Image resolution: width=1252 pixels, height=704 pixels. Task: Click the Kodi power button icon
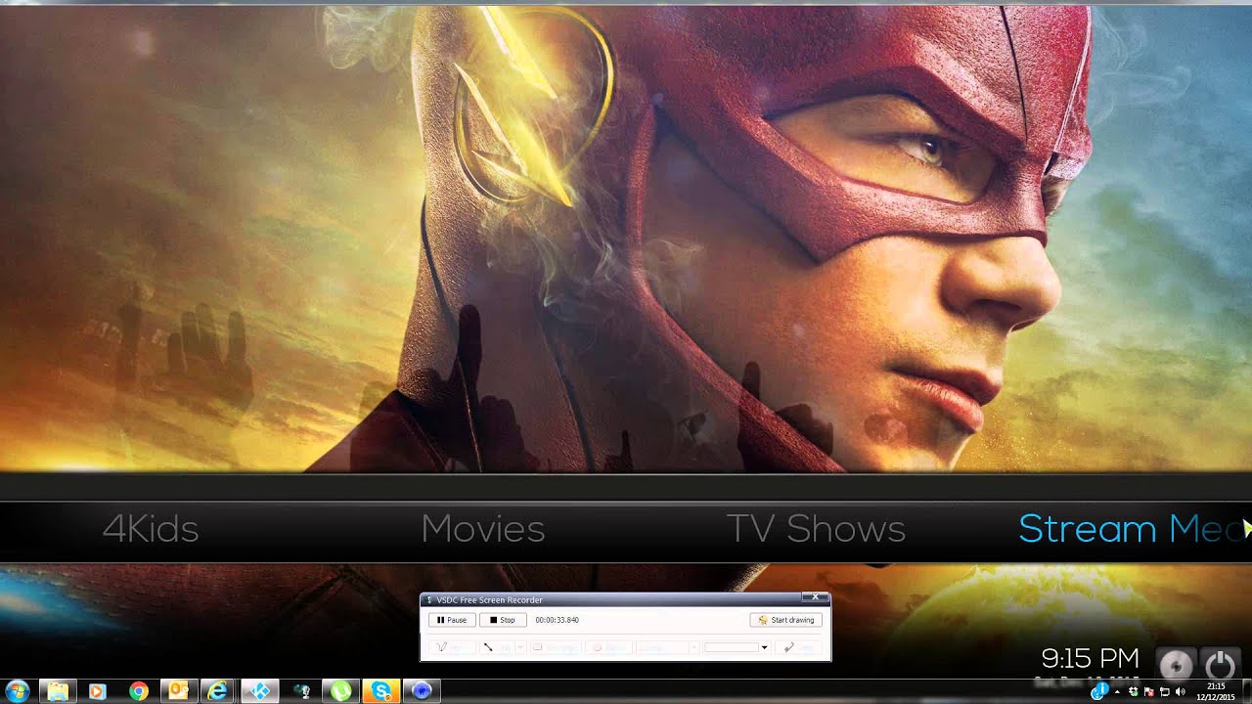[1220, 665]
